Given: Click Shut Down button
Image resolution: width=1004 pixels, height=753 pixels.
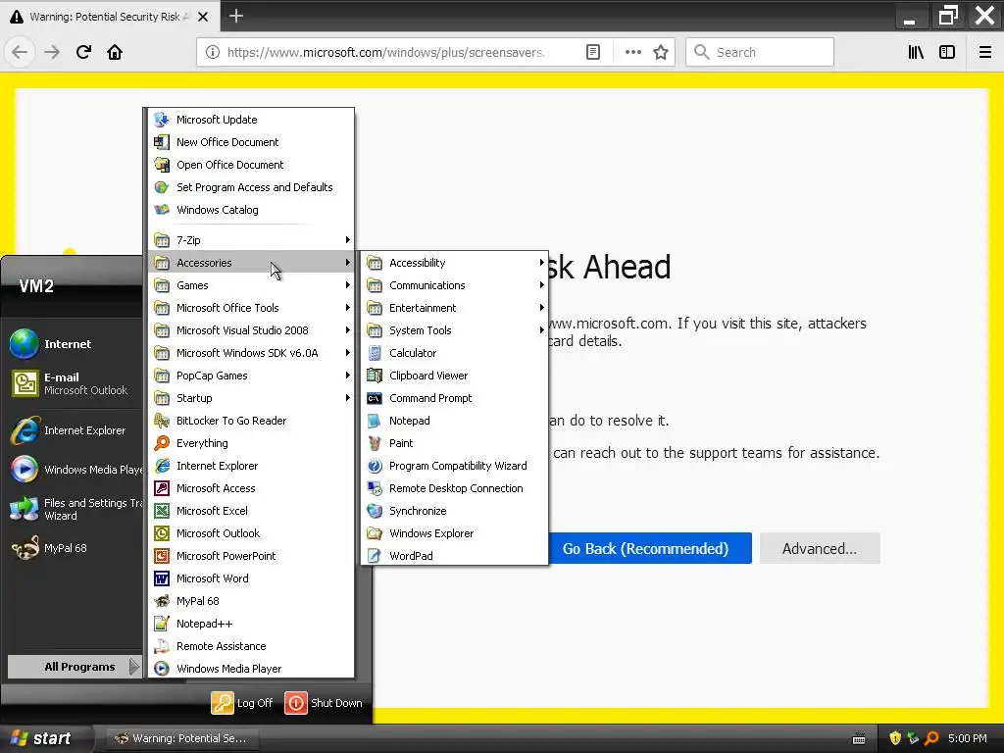Looking at the screenshot, I should (x=324, y=703).
